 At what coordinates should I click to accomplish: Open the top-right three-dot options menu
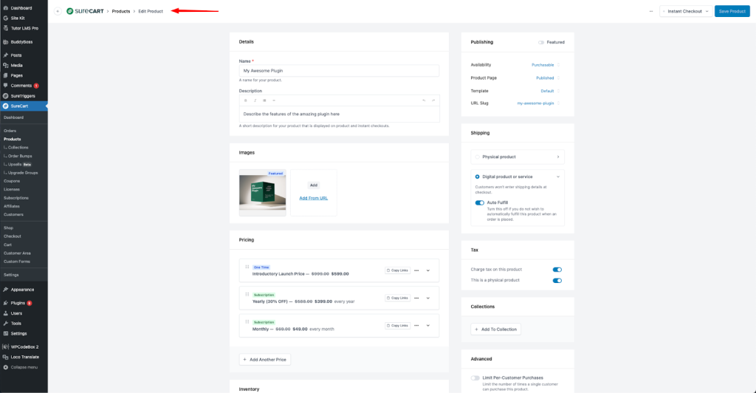(x=650, y=11)
